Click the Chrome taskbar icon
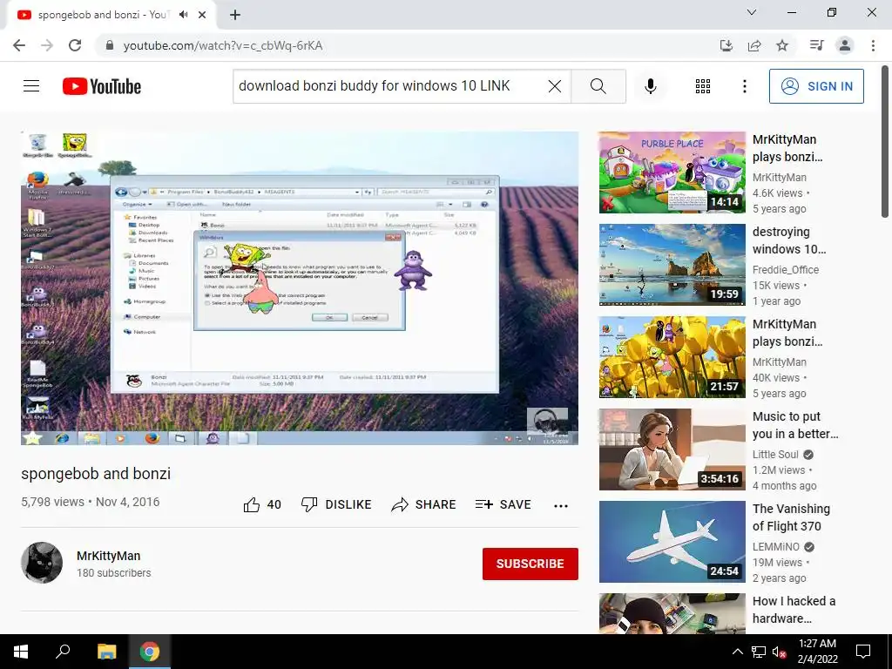This screenshot has width=892, height=669. (x=150, y=652)
